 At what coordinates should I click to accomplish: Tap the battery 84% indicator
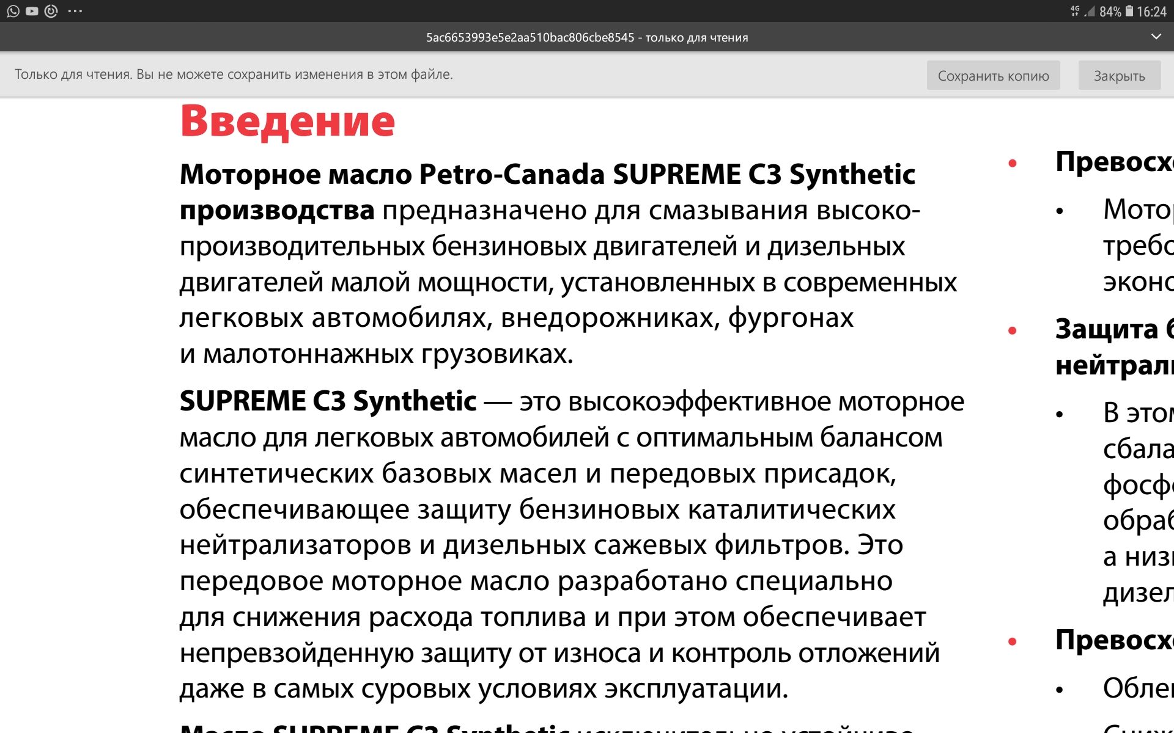tap(1117, 12)
